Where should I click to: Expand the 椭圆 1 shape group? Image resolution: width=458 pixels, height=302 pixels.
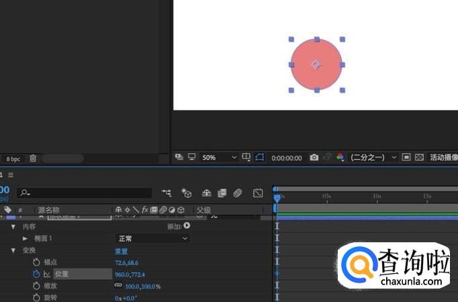click(25, 238)
